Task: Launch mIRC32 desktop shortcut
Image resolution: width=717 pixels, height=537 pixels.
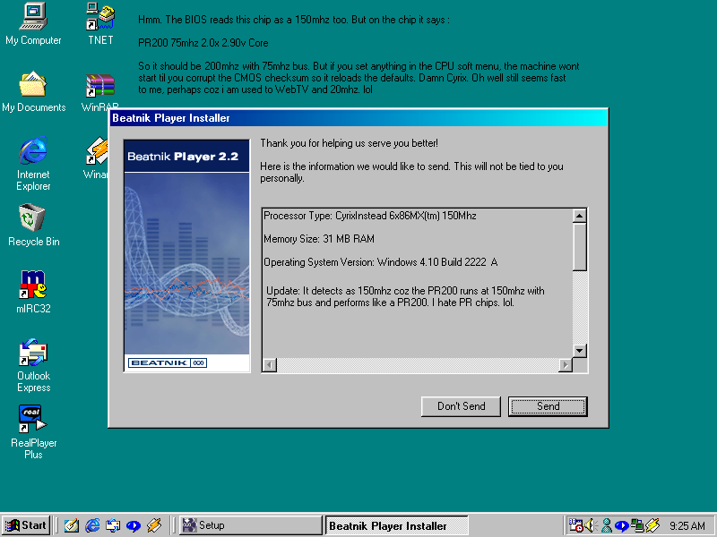Action: (x=33, y=286)
